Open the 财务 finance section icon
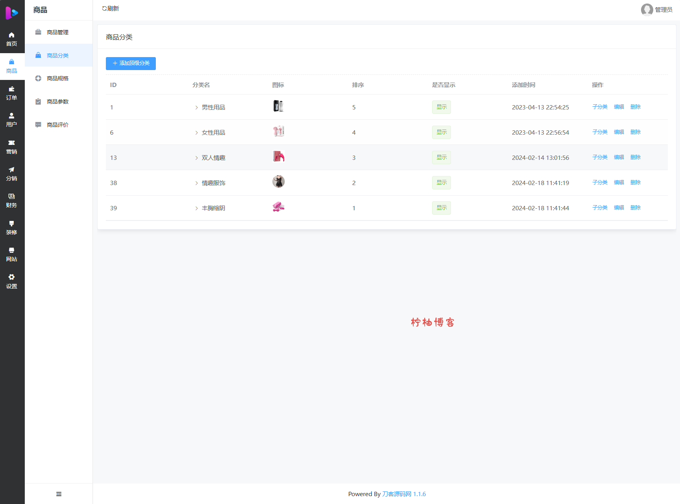The height and width of the screenshot is (504, 680). tap(11, 196)
